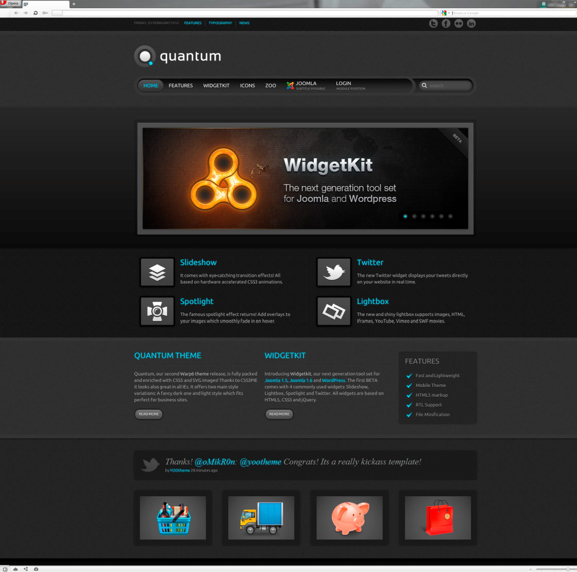Open TYPOGRAPHY from the top bar
Viewport: 577px width, 572px height.
click(220, 23)
